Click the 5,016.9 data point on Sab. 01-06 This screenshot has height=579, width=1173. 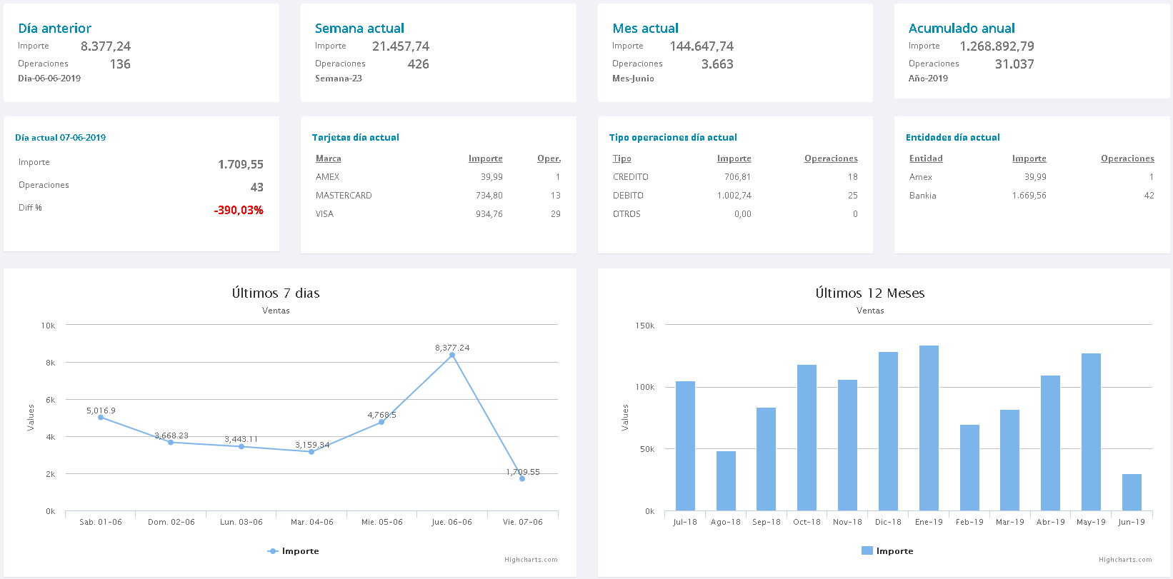[x=101, y=418]
